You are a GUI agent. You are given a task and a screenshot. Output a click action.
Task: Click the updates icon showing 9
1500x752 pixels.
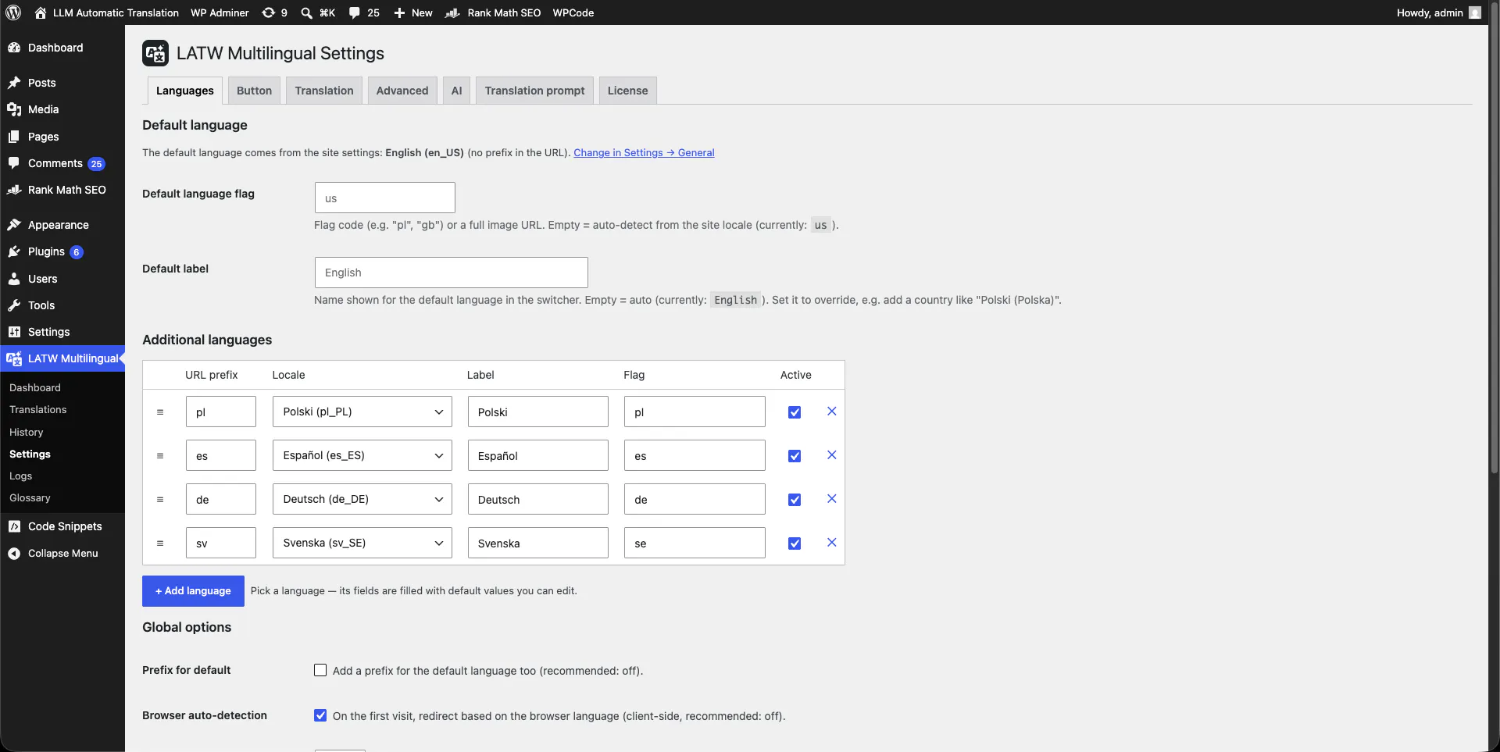(x=268, y=12)
